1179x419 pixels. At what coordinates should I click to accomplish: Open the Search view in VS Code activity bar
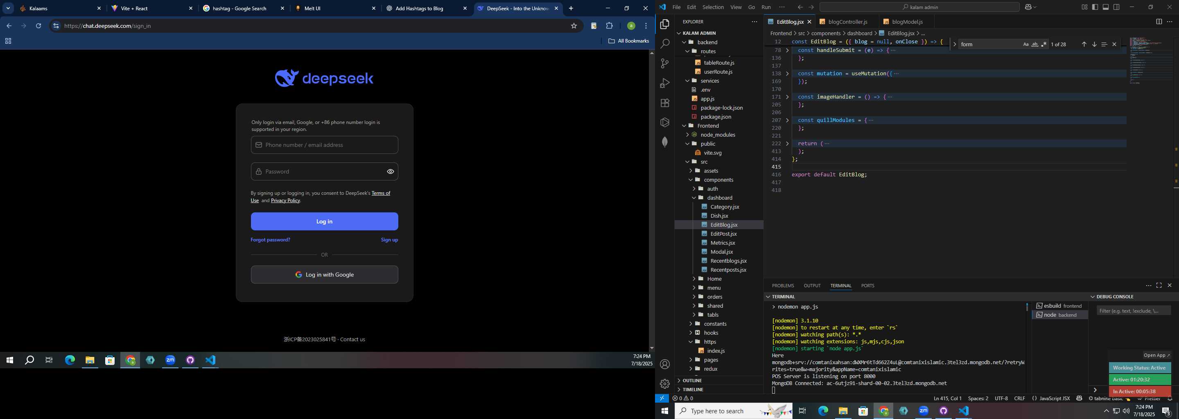point(664,44)
